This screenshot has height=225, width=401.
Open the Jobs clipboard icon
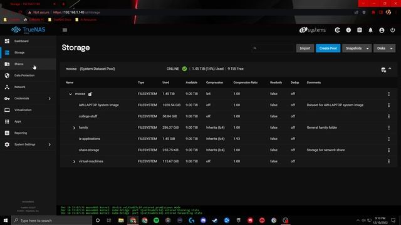(359, 30)
